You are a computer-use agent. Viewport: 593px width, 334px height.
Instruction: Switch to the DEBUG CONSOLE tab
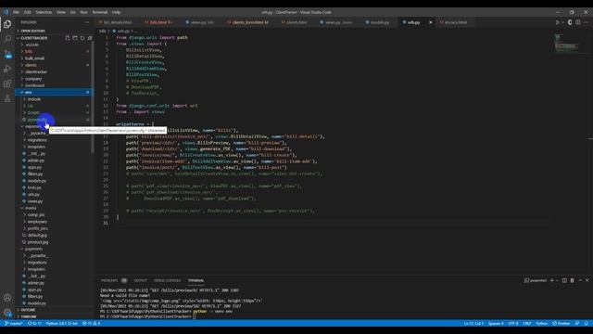click(167, 280)
